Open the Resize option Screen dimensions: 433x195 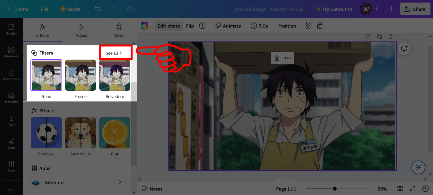coord(70,9)
